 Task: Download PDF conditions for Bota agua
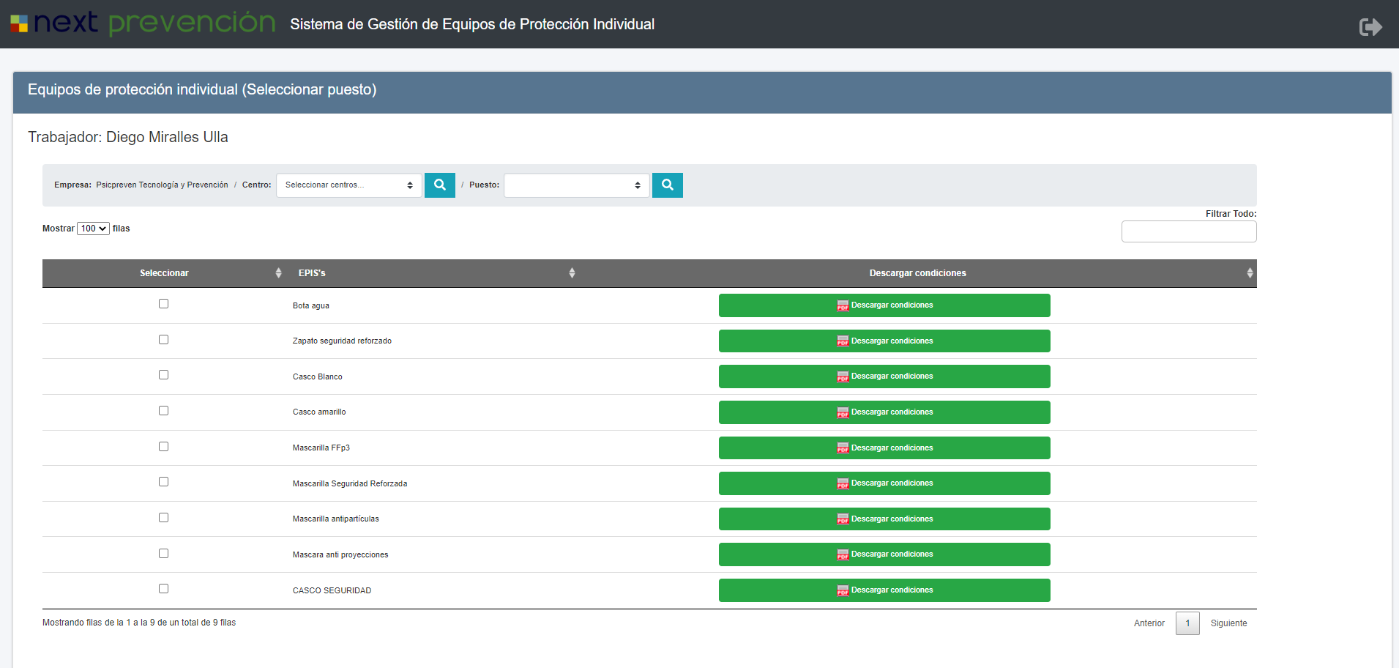[x=884, y=305]
